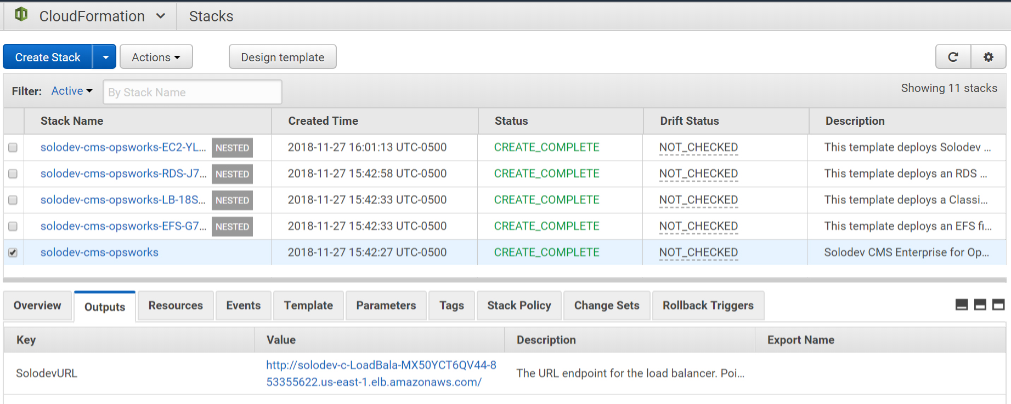Image resolution: width=1011 pixels, height=404 pixels.
Task: Click NOT_CHECKED drift status for EFS stack
Action: [x=698, y=226]
